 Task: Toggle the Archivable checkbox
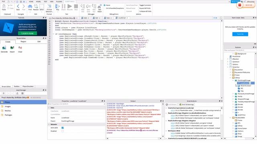click(x=63, y=128)
